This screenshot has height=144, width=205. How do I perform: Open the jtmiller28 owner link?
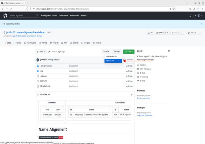[11, 32]
